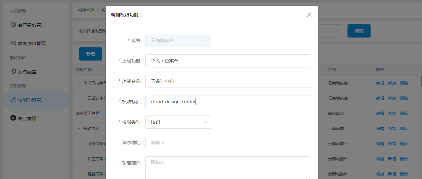Click the 功能名称 column header

click(x=84, y=70)
